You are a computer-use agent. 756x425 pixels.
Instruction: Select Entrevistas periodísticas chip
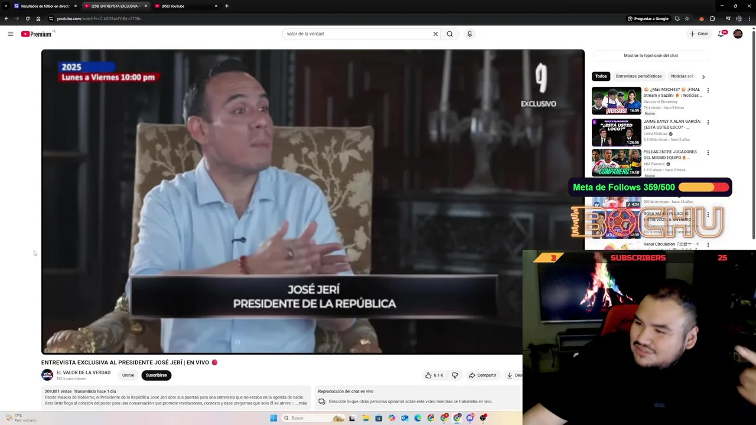pos(638,76)
